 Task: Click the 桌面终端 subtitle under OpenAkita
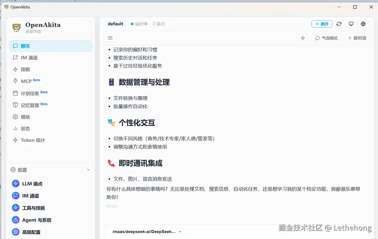coord(33,31)
